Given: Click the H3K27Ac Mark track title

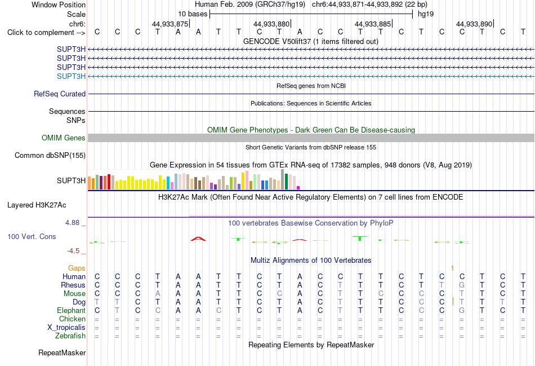Looking at the screenshot, I should tap(311, 197).
